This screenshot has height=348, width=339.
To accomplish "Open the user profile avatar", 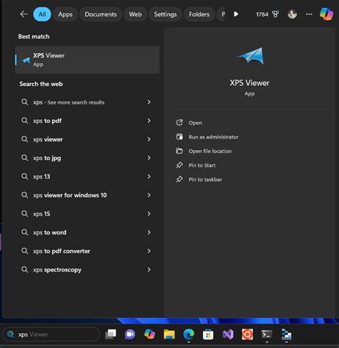I will [x=293, y=14].
